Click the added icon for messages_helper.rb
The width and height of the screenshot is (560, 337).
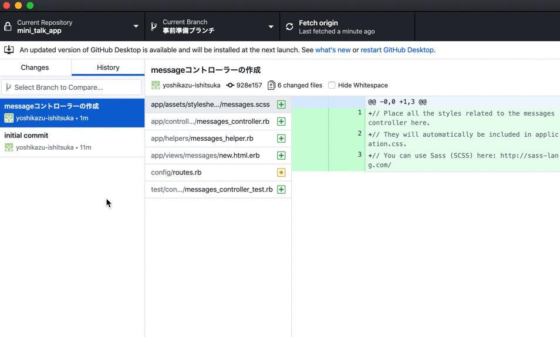click(281, 139)
